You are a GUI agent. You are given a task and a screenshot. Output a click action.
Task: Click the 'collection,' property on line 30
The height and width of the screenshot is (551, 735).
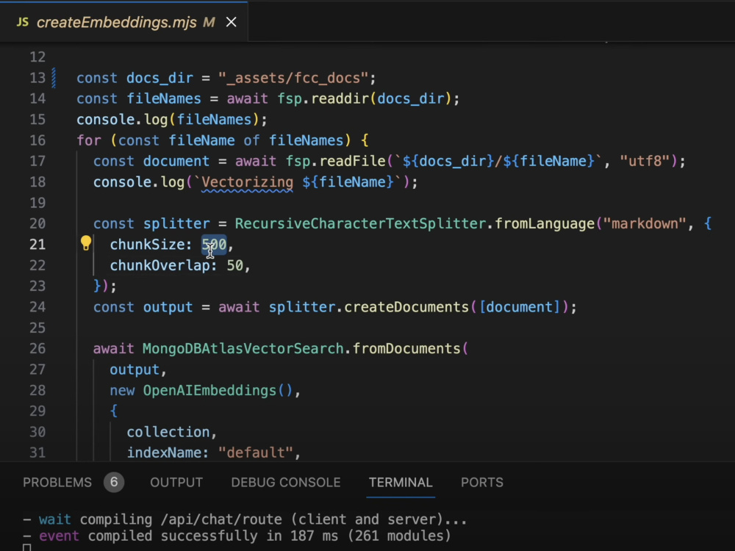(171, 432)
